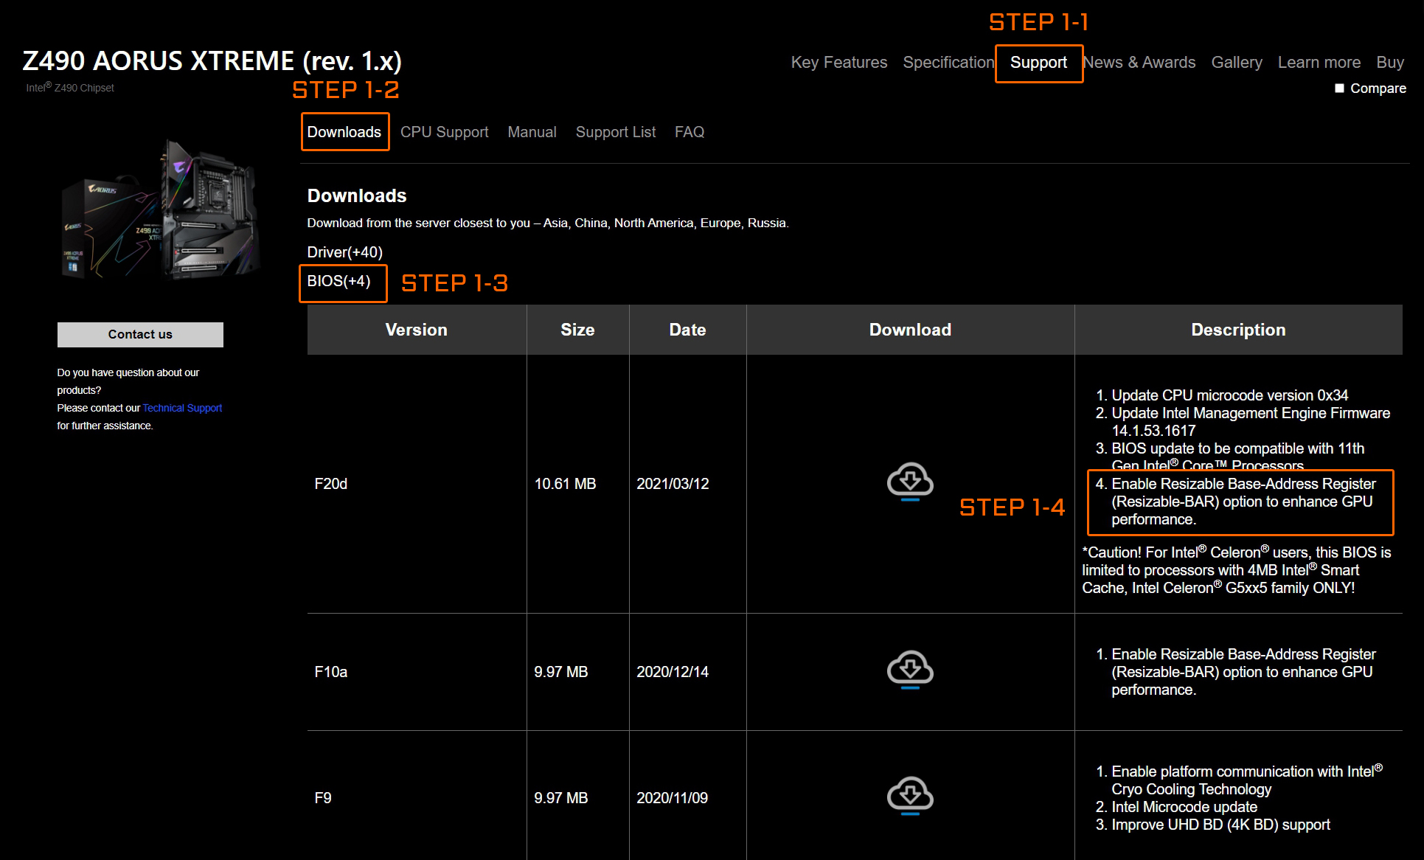Go to News & Awards tab
Screen dimensions: 1424x860
click(1139, 63)
